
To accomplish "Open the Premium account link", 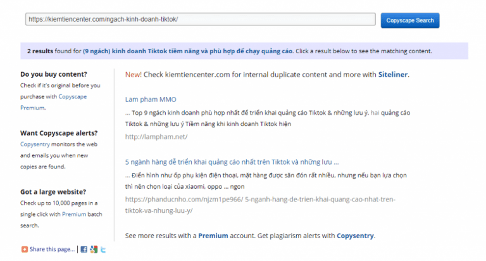I will [x=213, y=236].
